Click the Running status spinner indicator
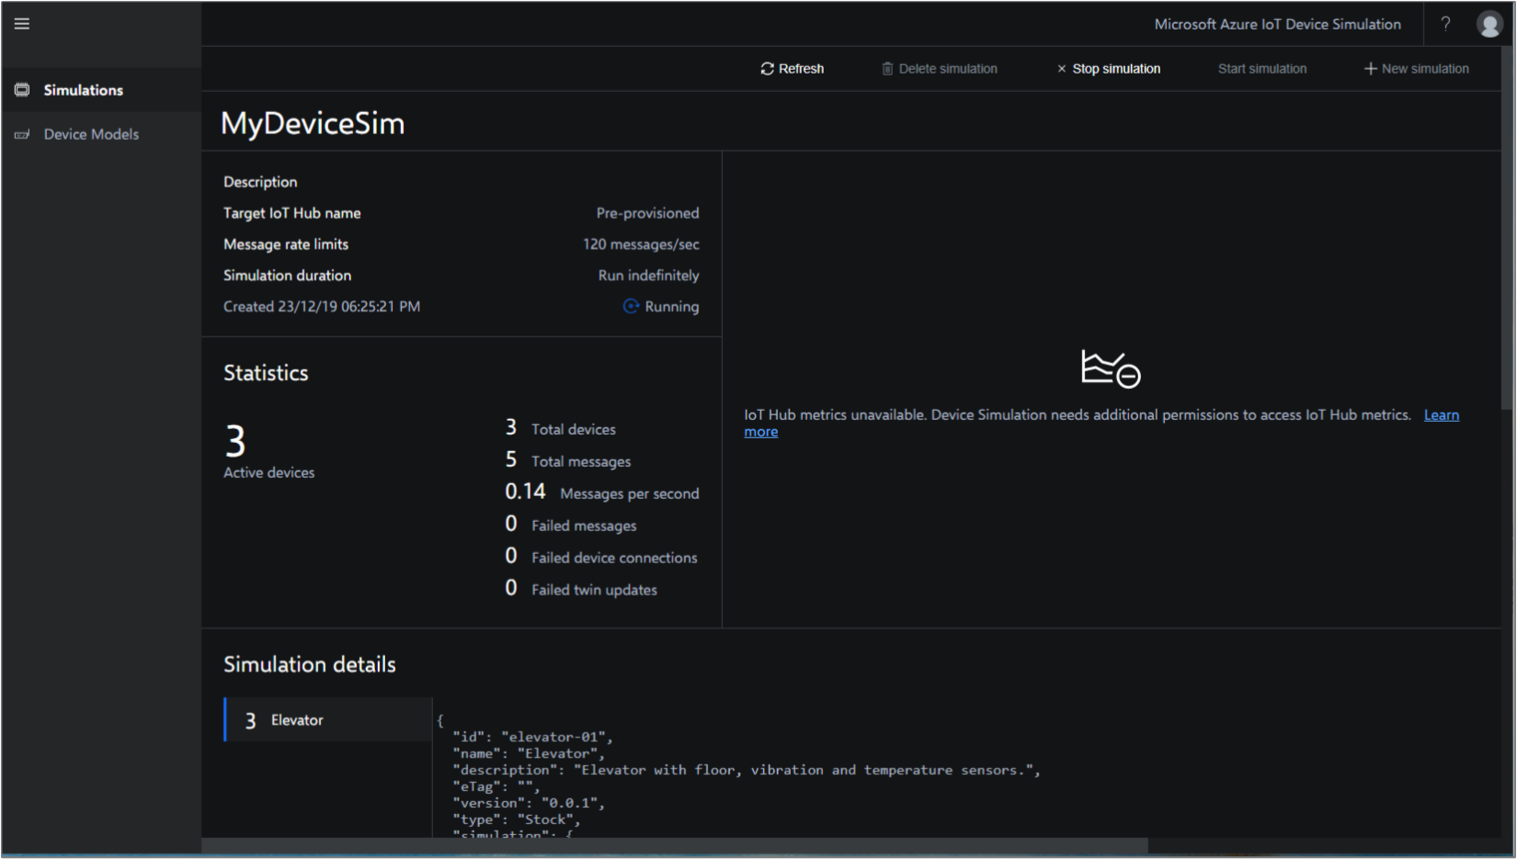 click(x=631, y=306)
